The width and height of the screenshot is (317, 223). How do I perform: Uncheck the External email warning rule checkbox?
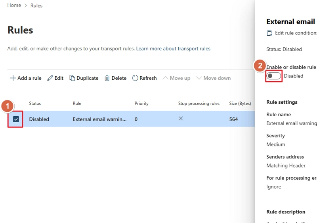[x=16, y=119]
